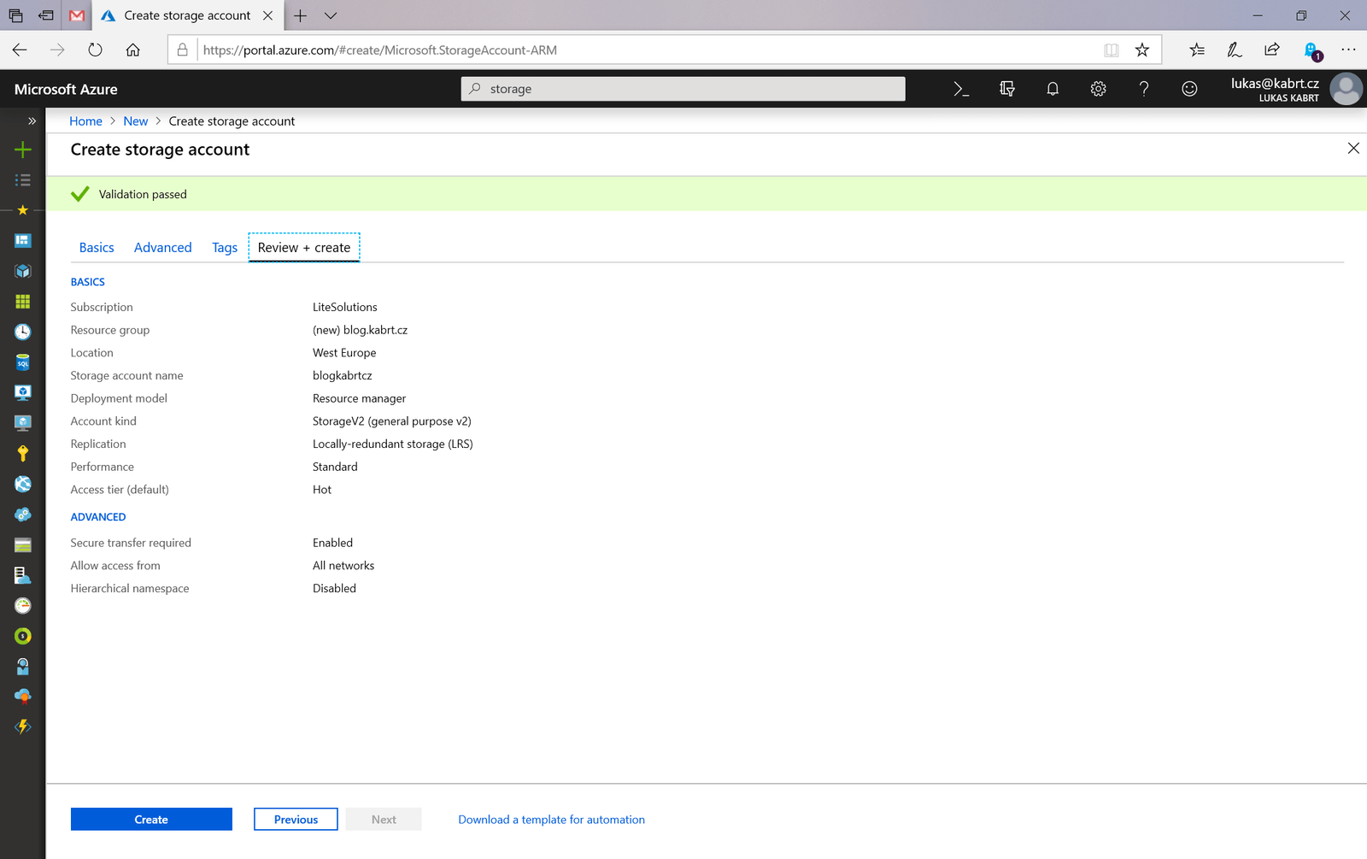Click the green plus Create a resource icon

tap(23, 150)
